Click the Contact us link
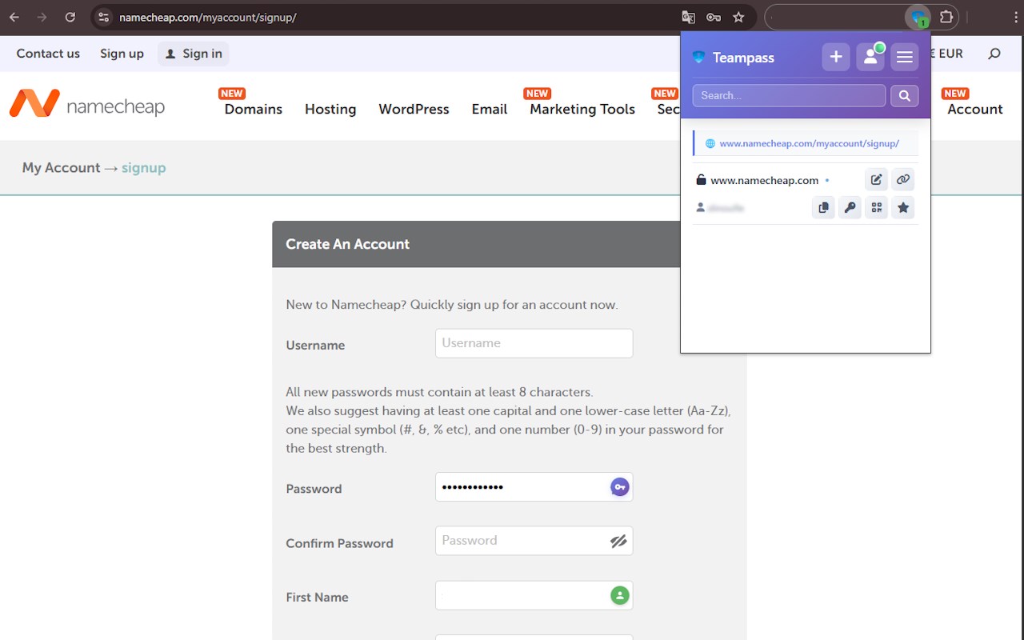This screenshot has width=1024, height=640. pyautogui.click(x=48, y=54)
